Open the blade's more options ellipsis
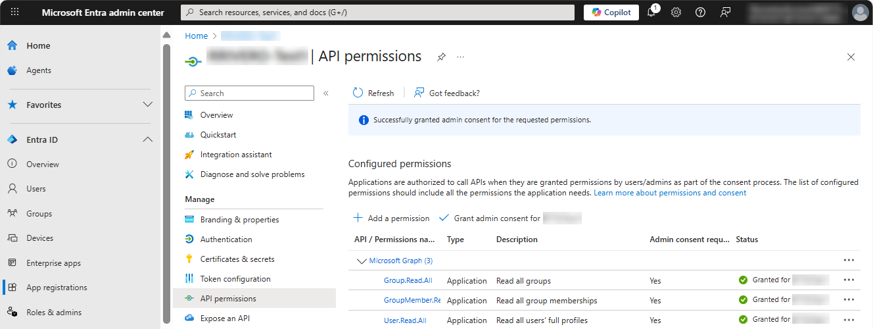 460,57
